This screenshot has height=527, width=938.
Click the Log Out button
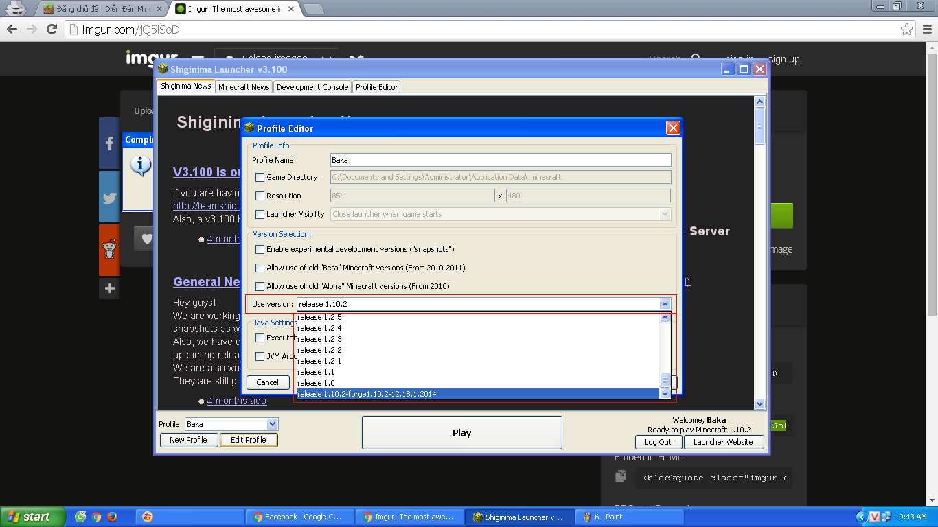[x=658, y=442]
